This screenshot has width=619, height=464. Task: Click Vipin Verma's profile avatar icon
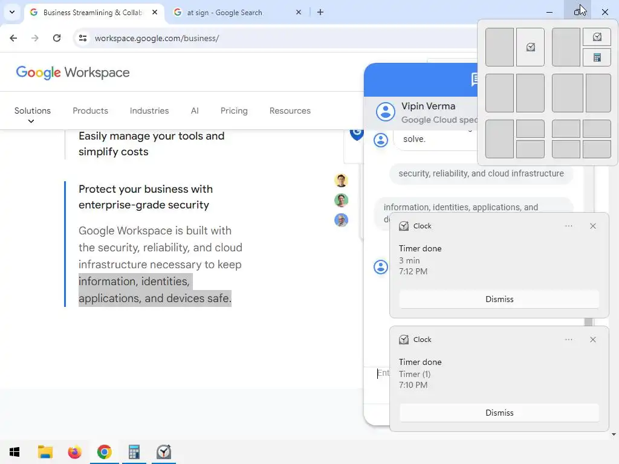click(x=385, y=112)
